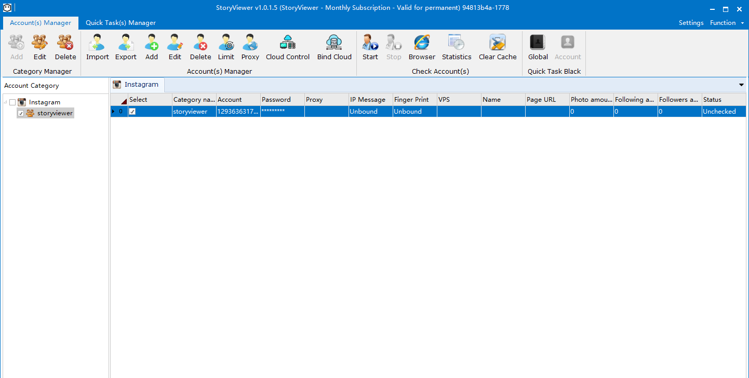Click Edit in Category Manager group
This screenshot has height=378, width=749.
pos(40,47)
